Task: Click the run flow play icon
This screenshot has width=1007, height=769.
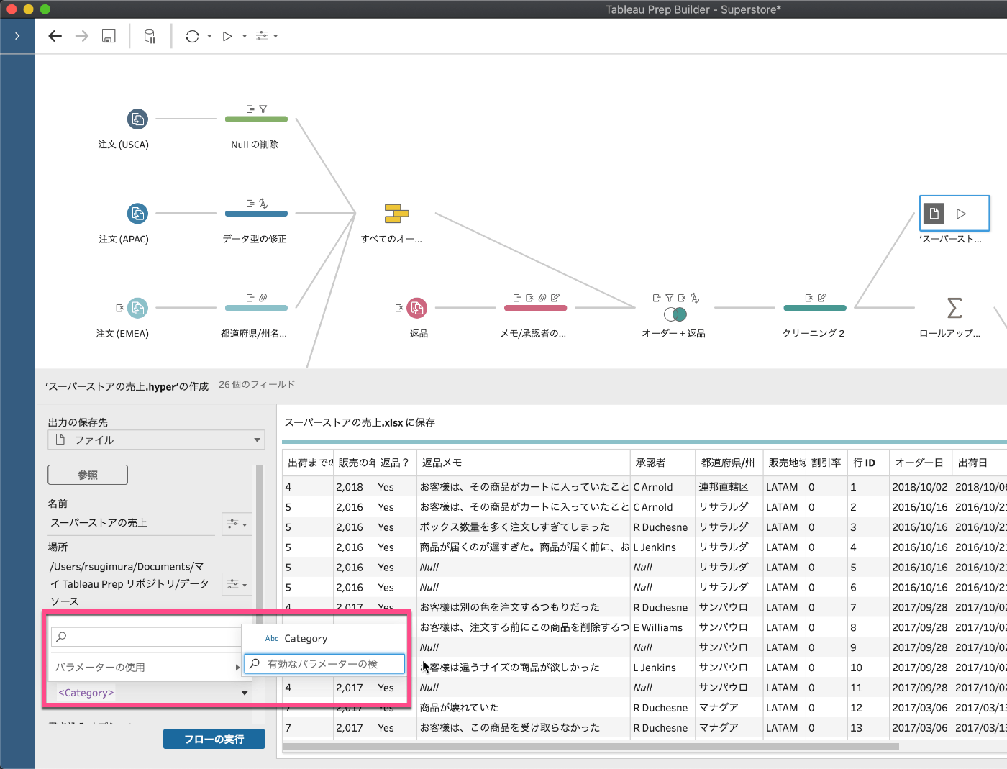Action: [227, 36]
